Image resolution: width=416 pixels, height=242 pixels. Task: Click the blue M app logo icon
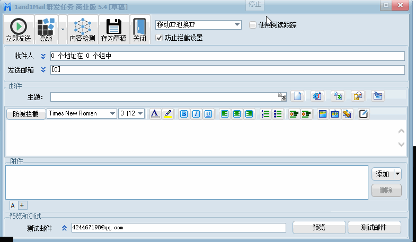pyautogui.click(x=7, y=7)
